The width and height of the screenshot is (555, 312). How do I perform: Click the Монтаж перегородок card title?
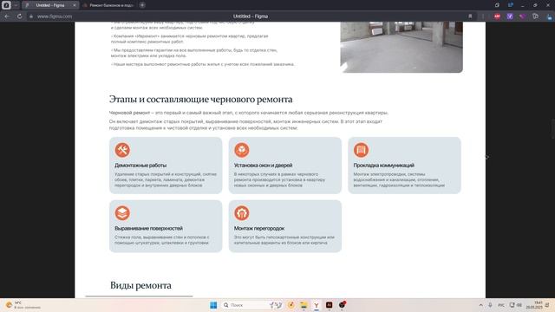tap(259, 229)
